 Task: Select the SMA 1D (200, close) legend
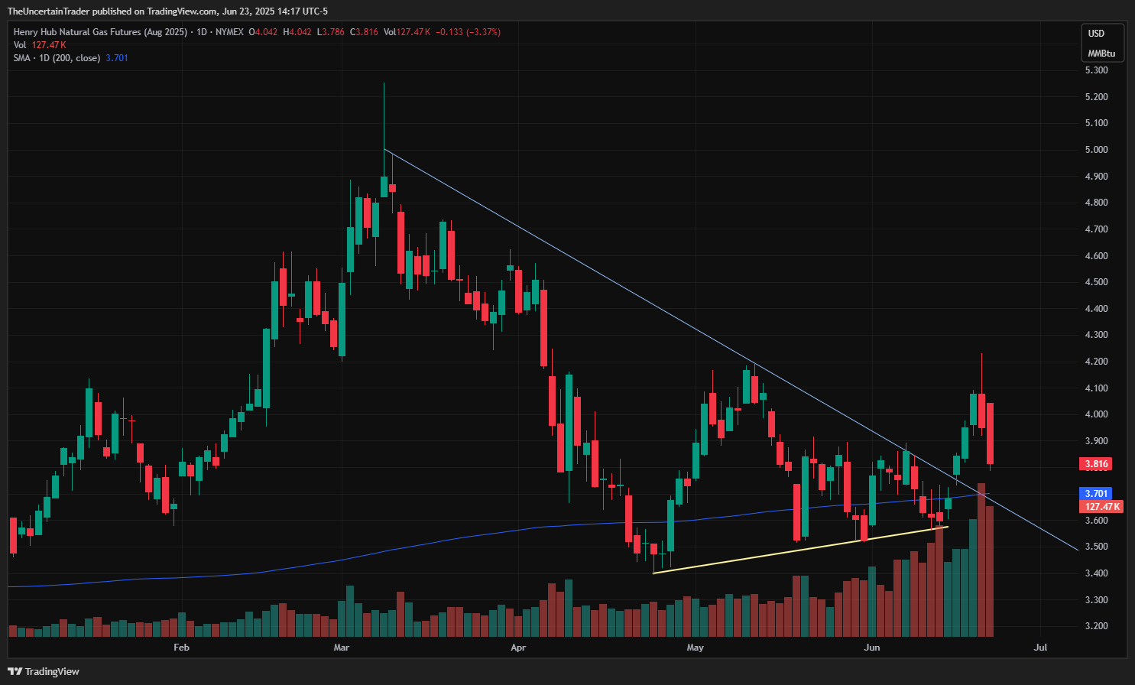(x=57, y=58)
